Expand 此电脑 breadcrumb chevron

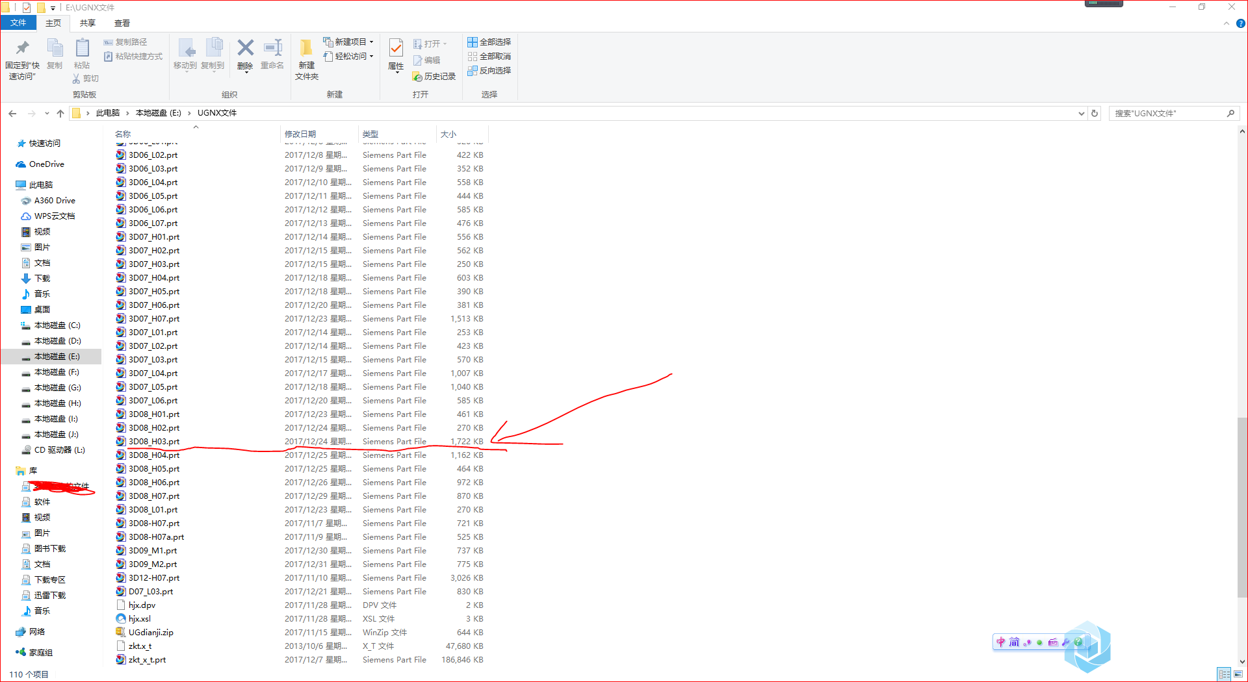[x=127, y=113]
